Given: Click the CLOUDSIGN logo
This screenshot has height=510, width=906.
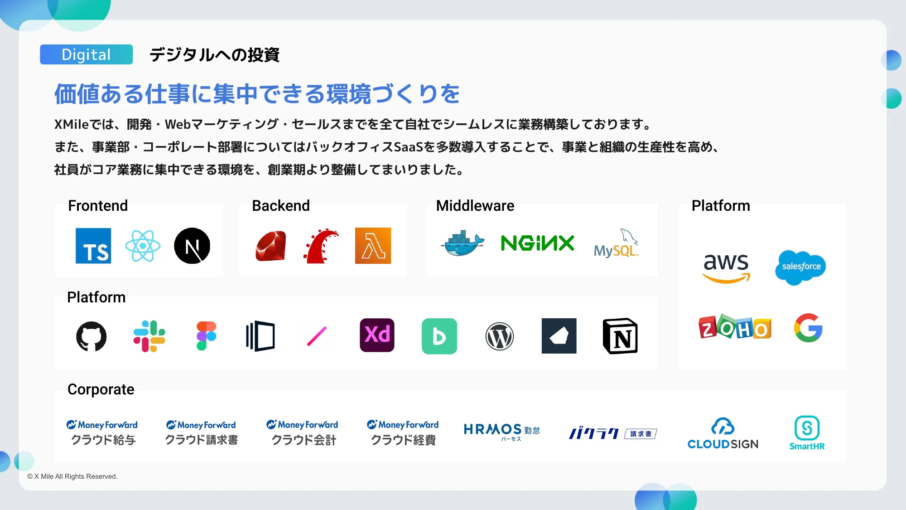Looking at the screenshot, I should tap(723, 433).
